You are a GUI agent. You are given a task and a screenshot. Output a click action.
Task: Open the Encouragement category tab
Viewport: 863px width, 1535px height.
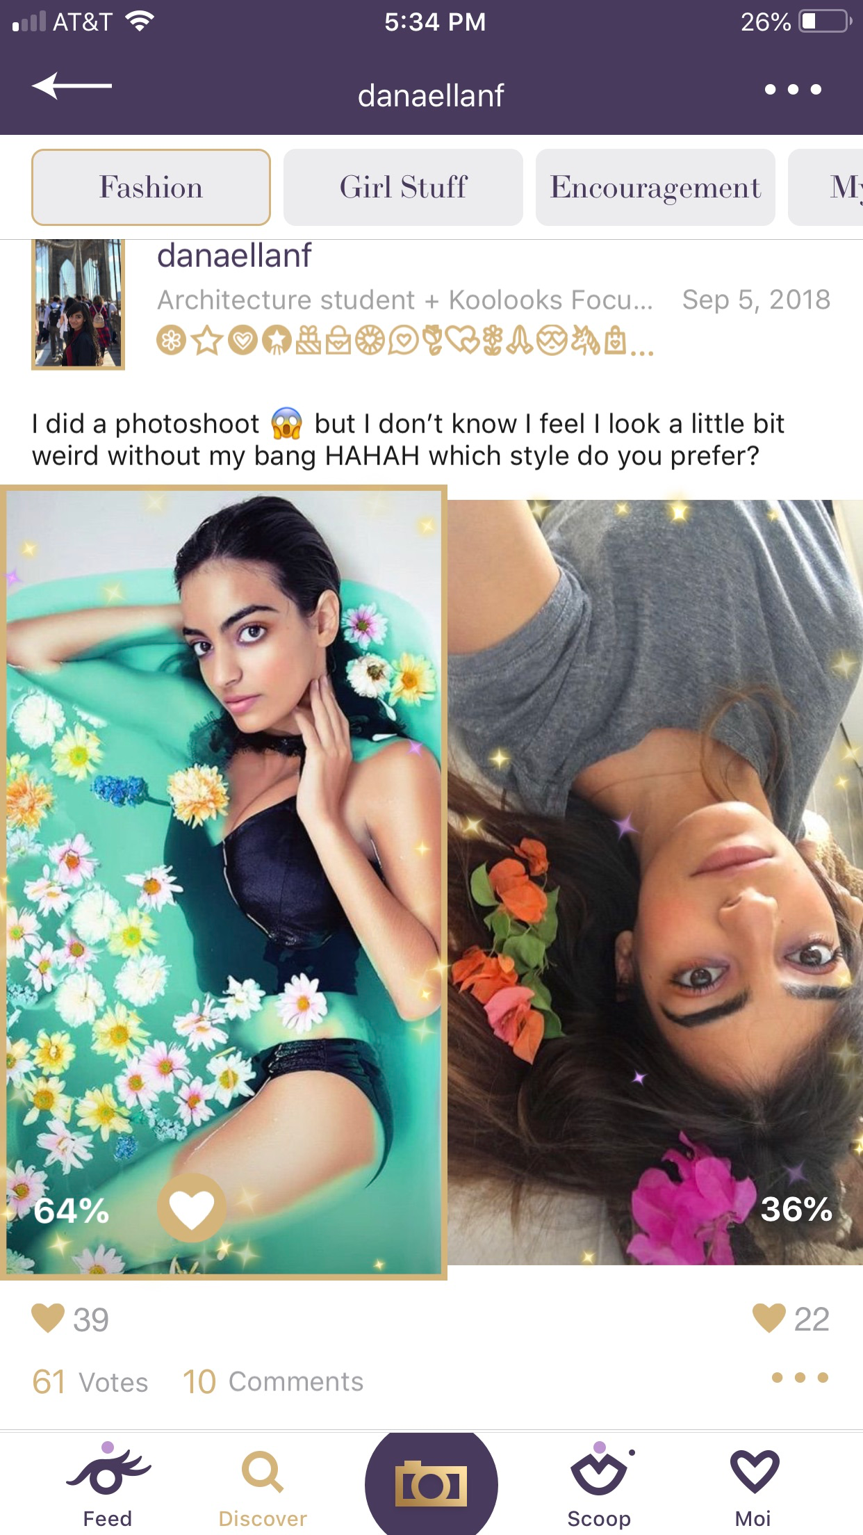(x=655, y=188)
